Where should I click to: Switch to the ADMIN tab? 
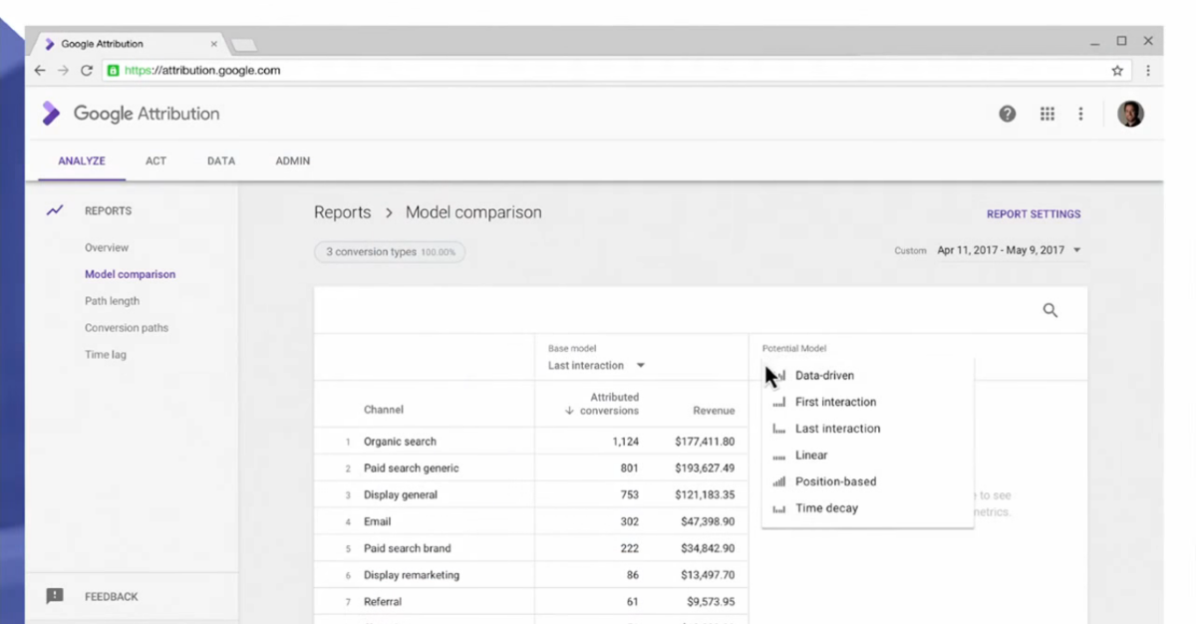tap(293, 160)
